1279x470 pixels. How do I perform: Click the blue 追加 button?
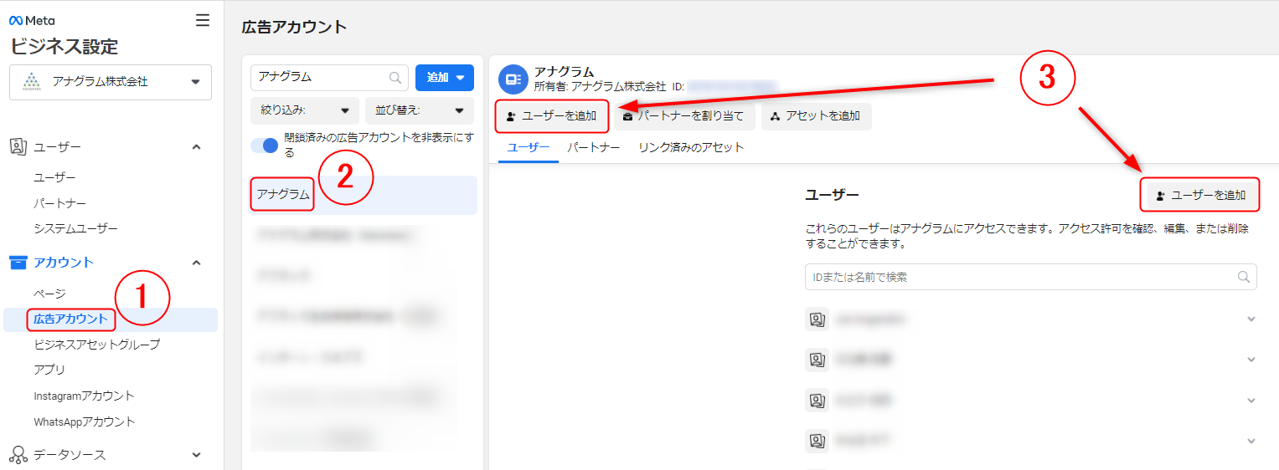tap(444, 77)
